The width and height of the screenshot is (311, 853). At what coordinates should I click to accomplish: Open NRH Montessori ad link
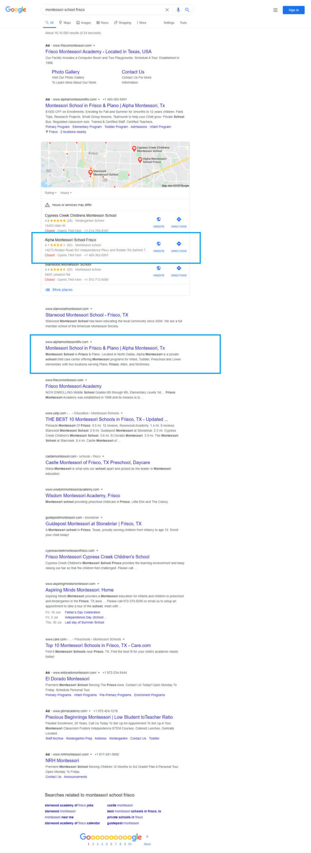[x=62, y=760]
